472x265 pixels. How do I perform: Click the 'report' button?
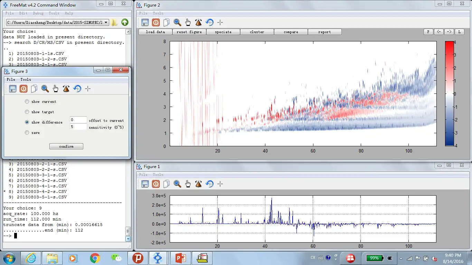pyautogui.click(x=325, y=32)
